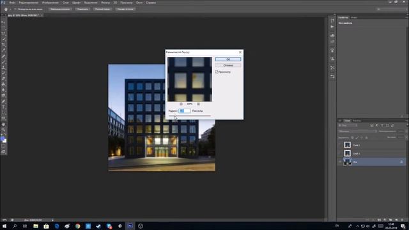Click the Размер оттиска button

(x=125, y=9)
